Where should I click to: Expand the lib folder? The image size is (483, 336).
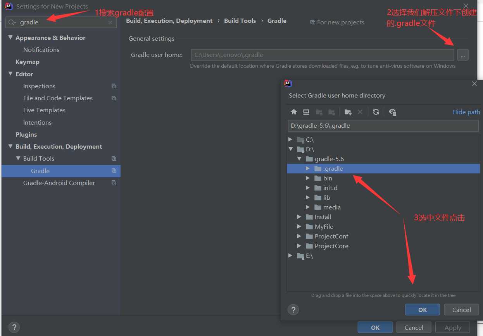[x=307, y=197]
